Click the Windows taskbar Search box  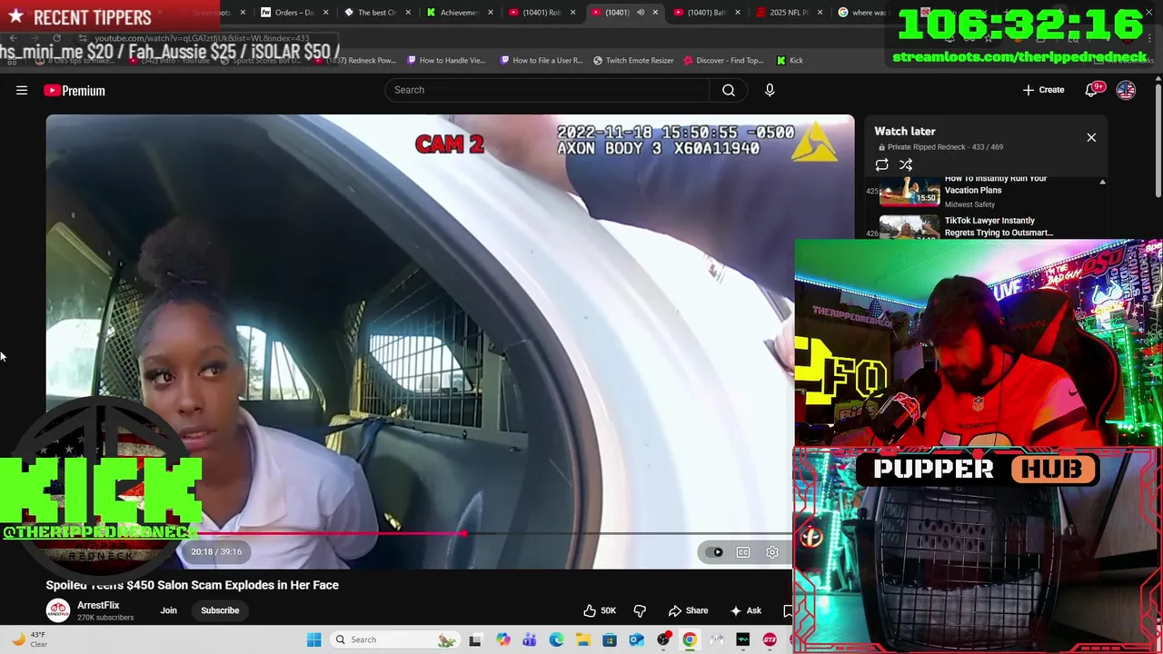(x=394, y=639)
